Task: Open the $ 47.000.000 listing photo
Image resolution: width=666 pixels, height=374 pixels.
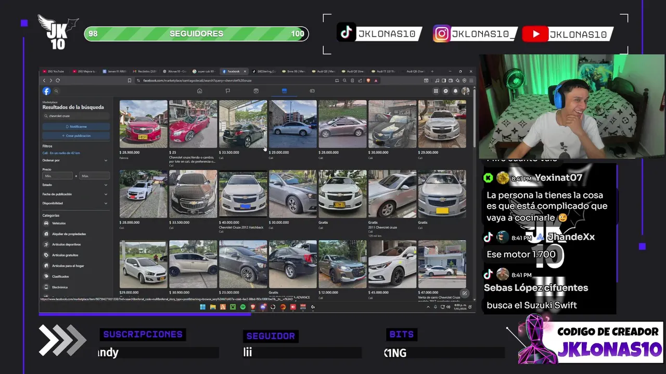Action: coord(442,264)
